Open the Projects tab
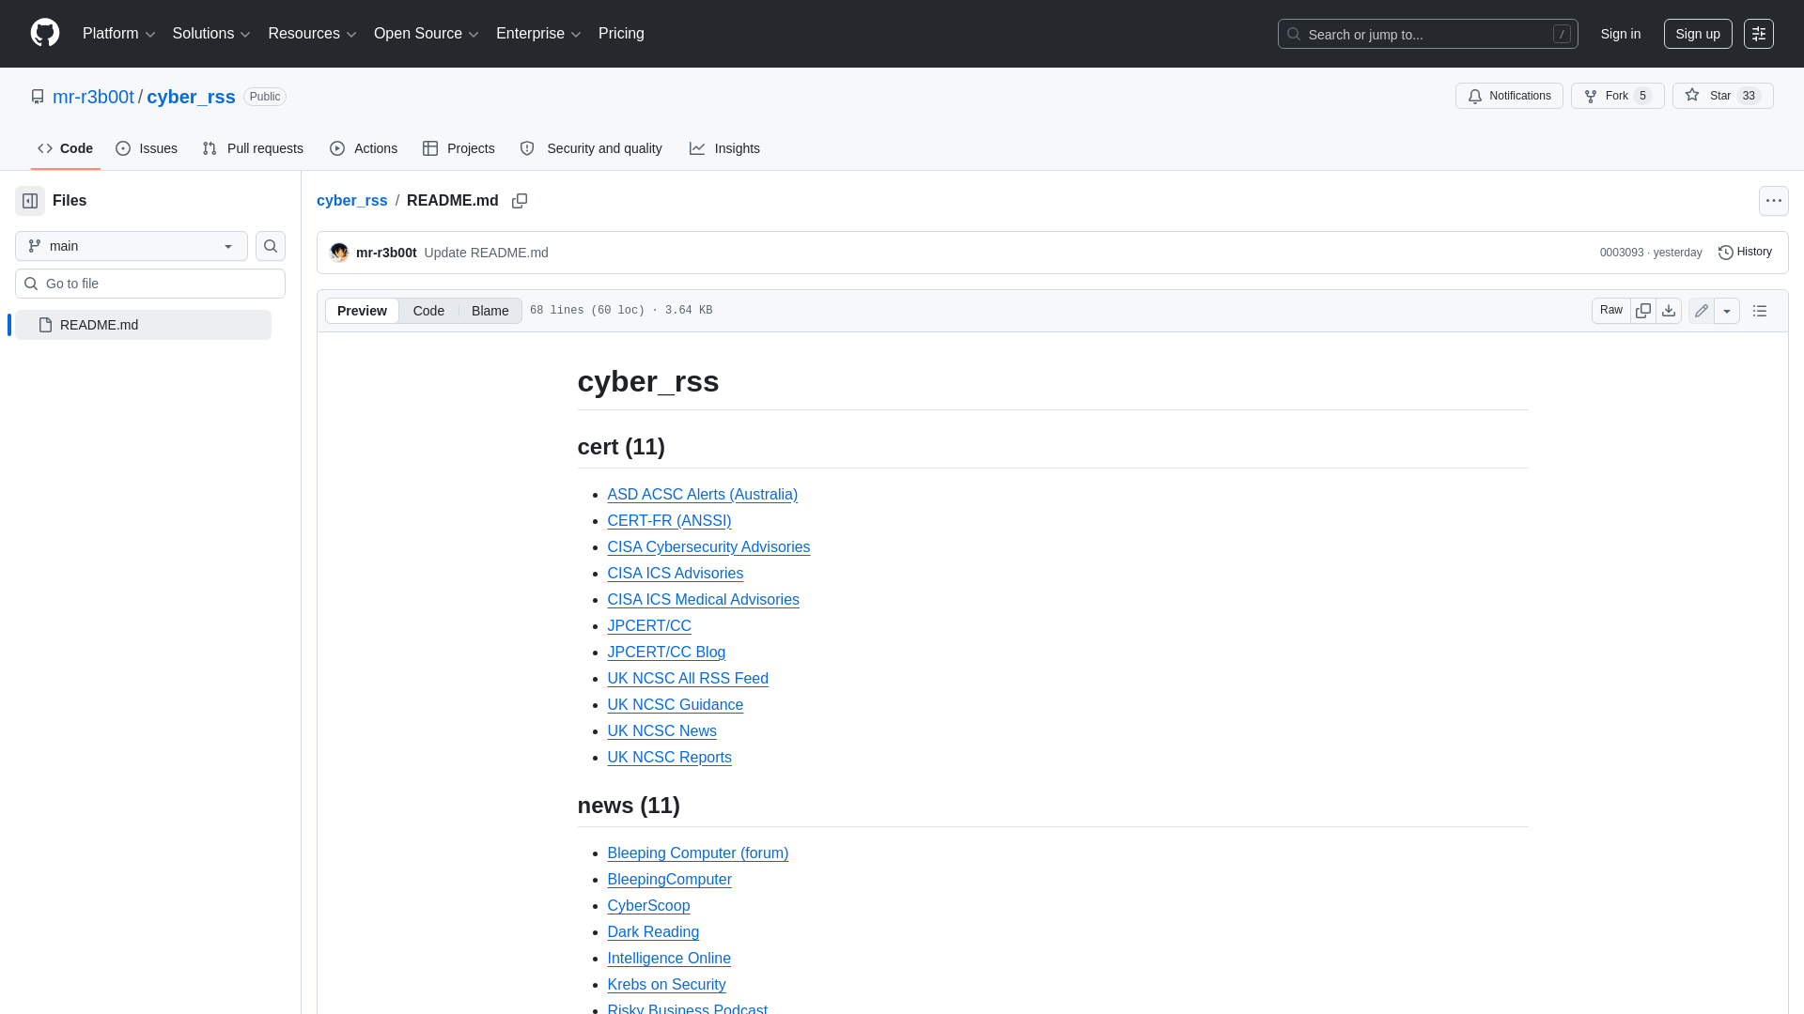 [459, 148]
